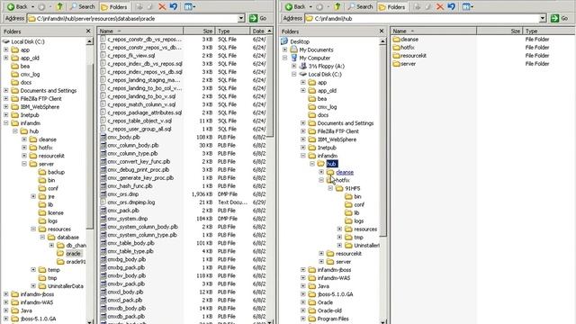Open address dropdown in left window
The height and width of the screenshot is (324, 576).
(x=241, y=18)
